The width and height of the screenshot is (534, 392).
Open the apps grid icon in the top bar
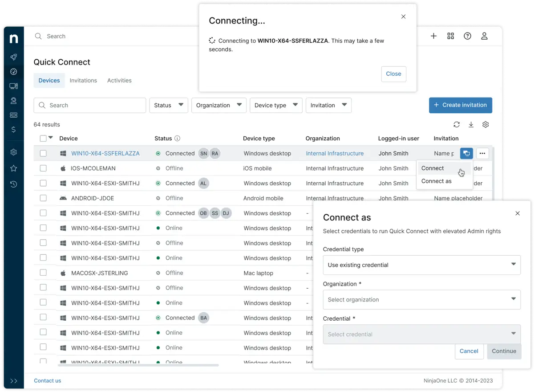coord(451,36)
